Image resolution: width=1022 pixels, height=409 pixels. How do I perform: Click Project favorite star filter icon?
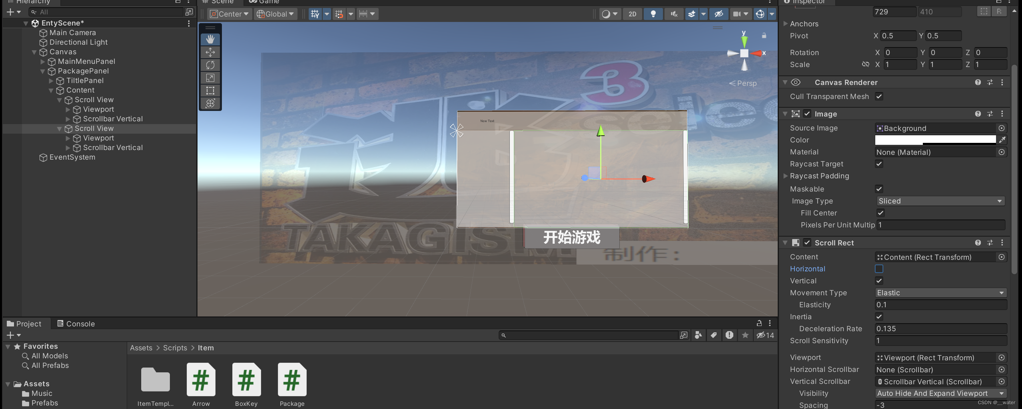(745, 335)
